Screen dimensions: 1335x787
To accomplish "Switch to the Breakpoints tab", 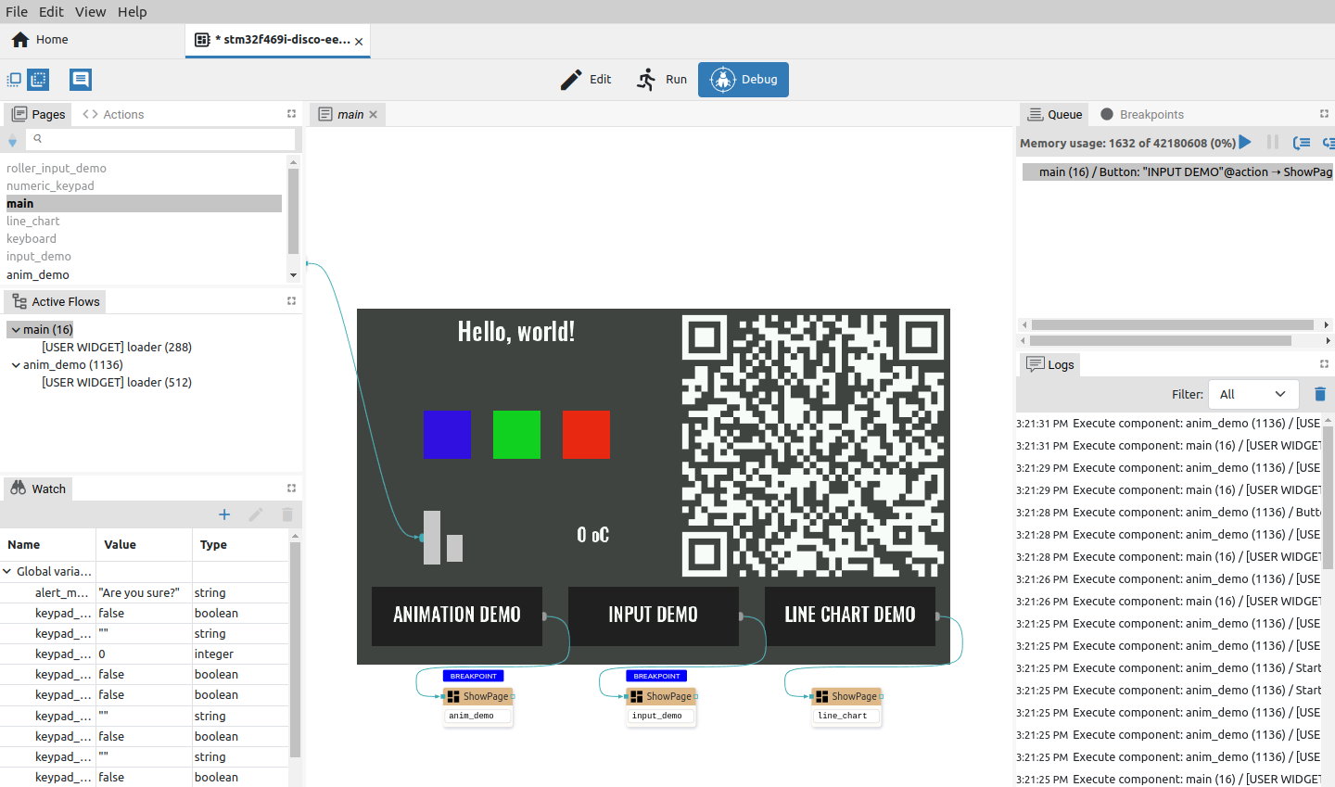I will [1142, 114].
